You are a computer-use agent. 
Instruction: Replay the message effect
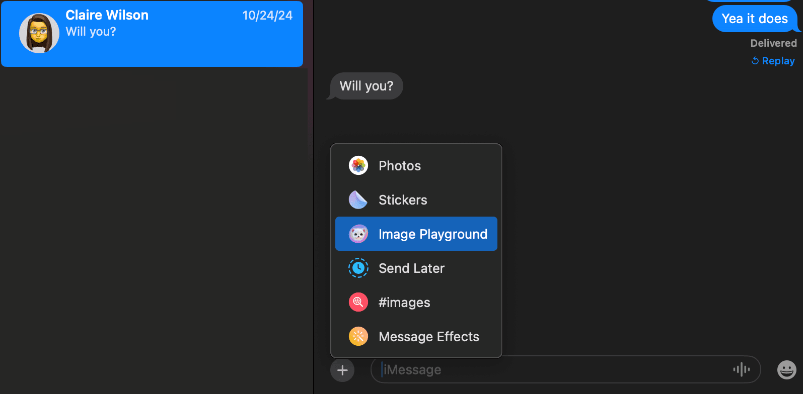[773, 61]
